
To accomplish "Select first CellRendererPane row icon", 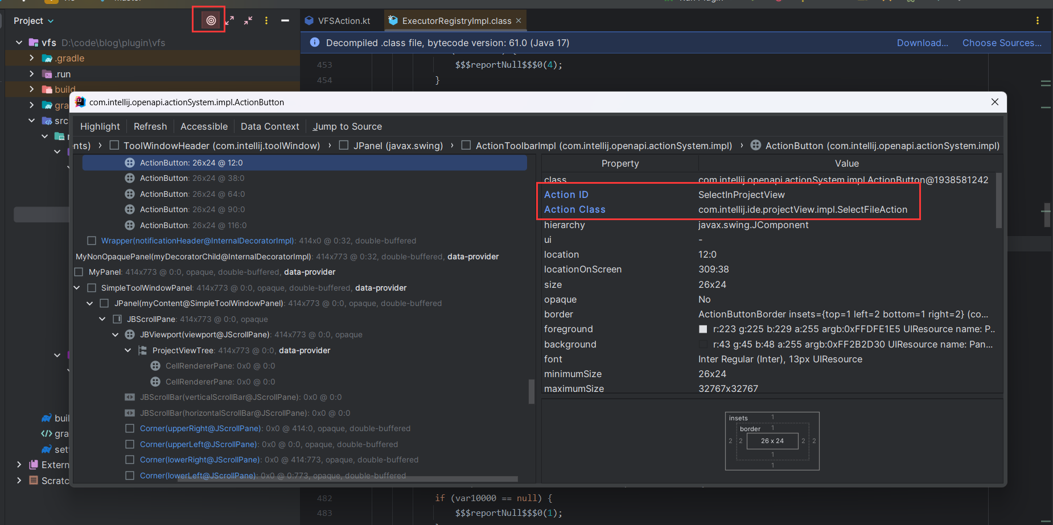I will (x=155, y=366).
